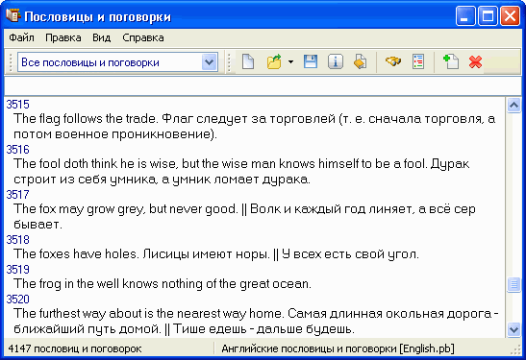Click text 'строит из себя умника'
This screenshot has height=360, width=526.
pyautogui.click(x=85, y=180)
